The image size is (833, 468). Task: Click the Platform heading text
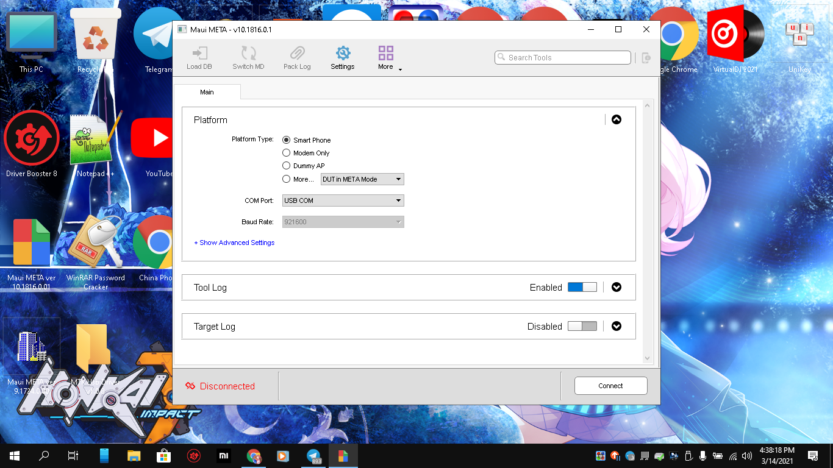[210, 120]
